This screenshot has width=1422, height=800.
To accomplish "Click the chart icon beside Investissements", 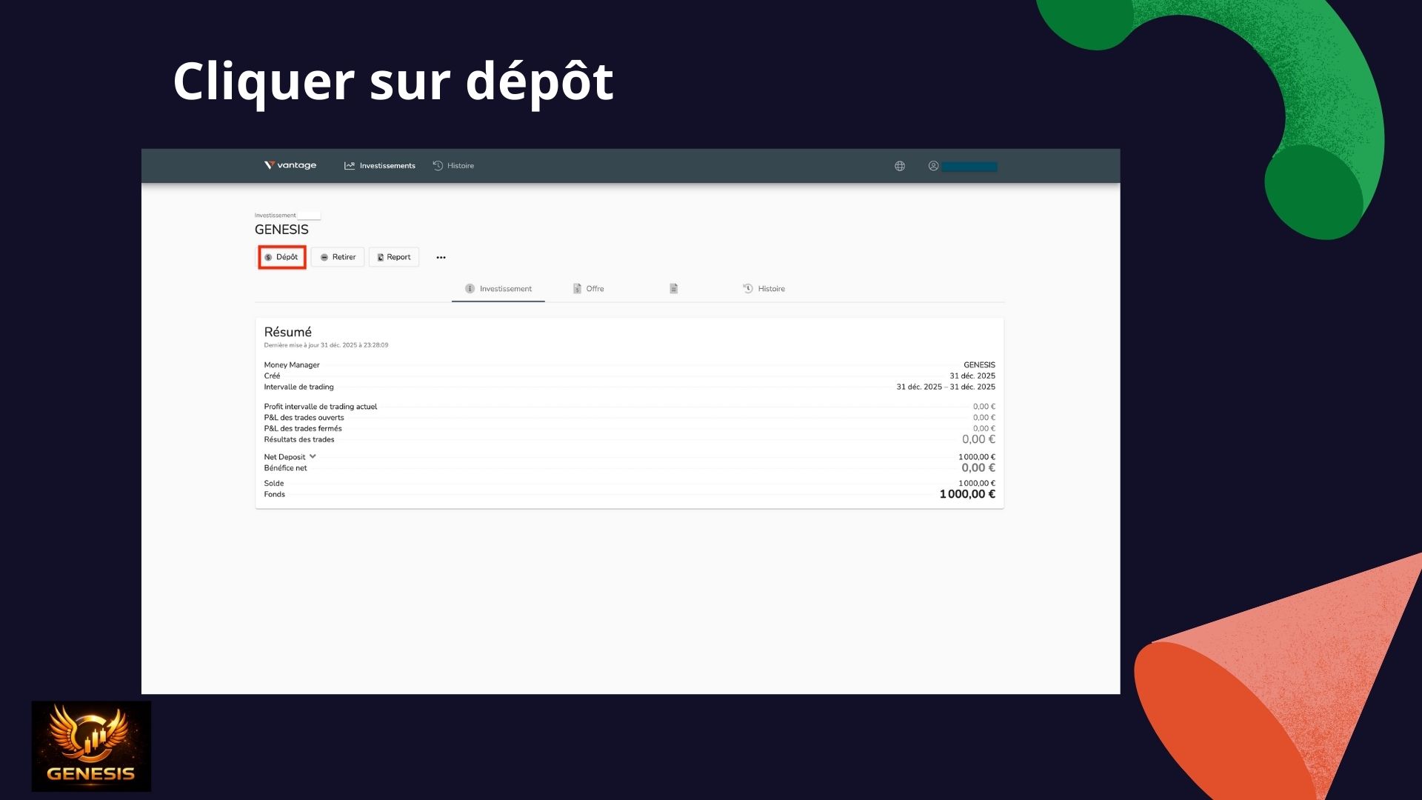I will [x=350, y=166].
